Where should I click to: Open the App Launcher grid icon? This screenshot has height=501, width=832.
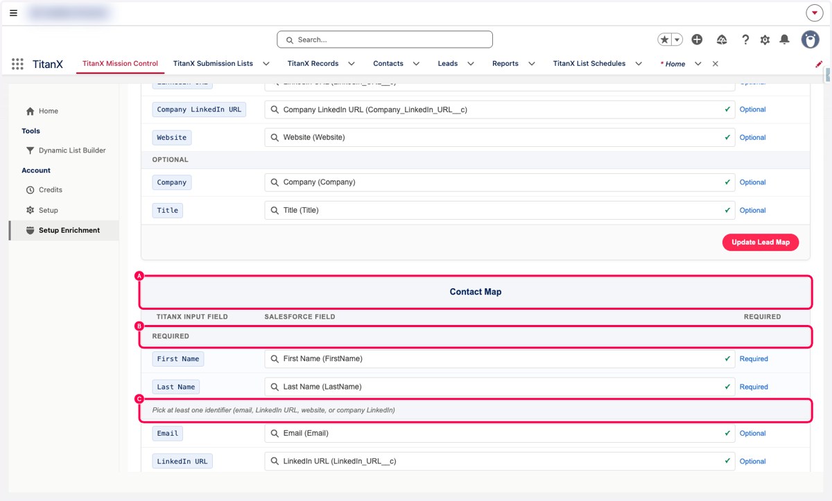click(x=17, y=64)
